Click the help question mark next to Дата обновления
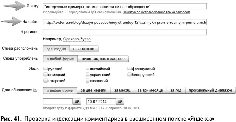Viewport: 236px width, 122px height. [35, 90]
